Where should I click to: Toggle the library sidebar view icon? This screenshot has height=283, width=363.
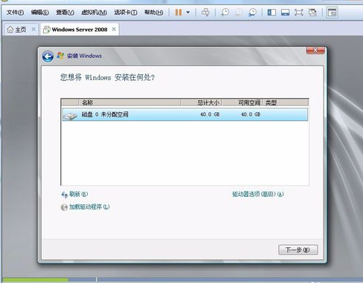pyautogui.click(x=272, y=12)
